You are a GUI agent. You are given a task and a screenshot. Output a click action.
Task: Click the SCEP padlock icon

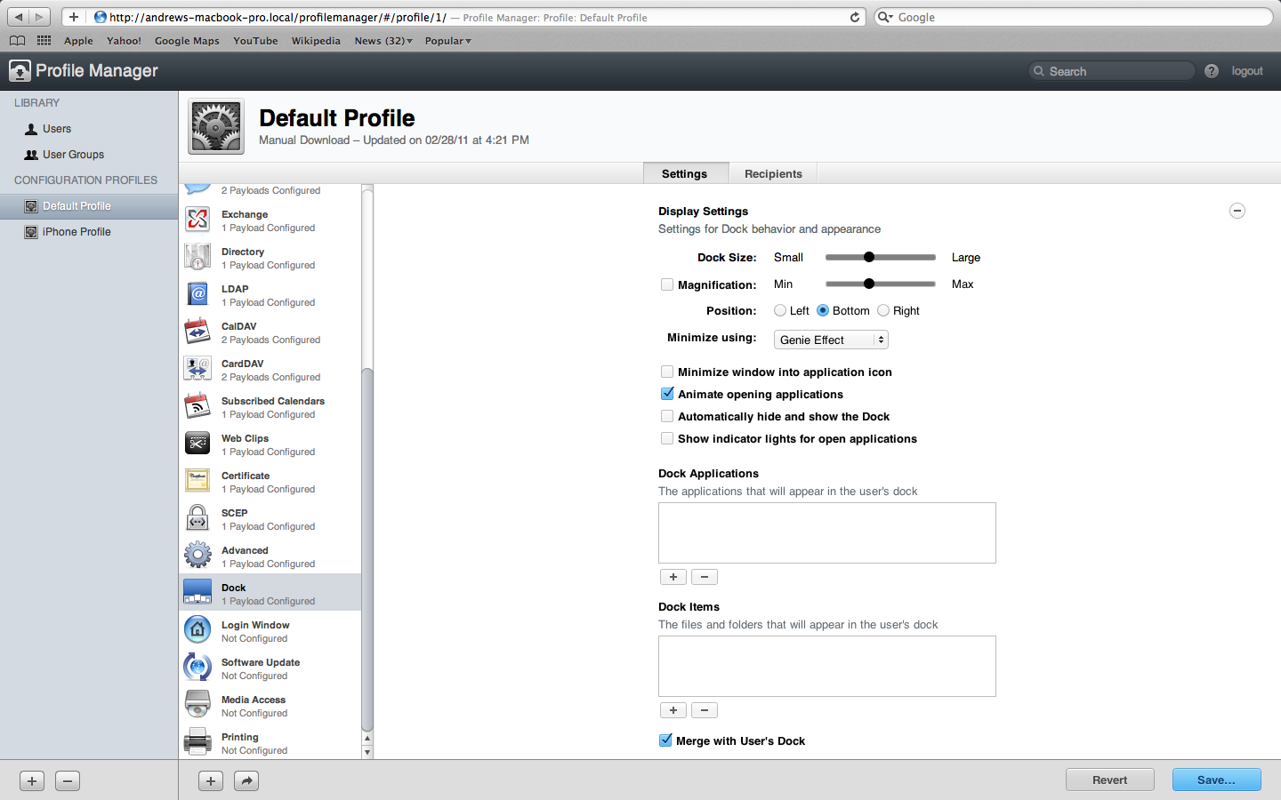click(x=197, y=517)
